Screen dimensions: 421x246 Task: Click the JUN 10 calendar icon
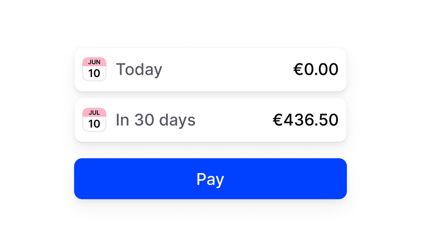coord(94,69)
